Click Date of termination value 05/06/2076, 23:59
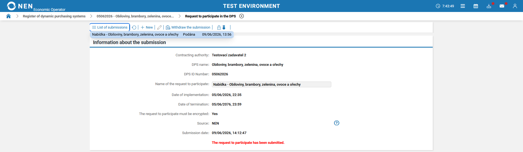Image resolution: width=523 pixels, height=152 pixels. (x=227, y=104)
